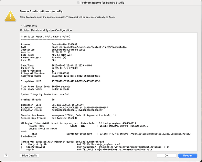This screenshot has height=162, width=202.
Task: Click the 'BambuStudio [16803]' process value
Action: 64,44
